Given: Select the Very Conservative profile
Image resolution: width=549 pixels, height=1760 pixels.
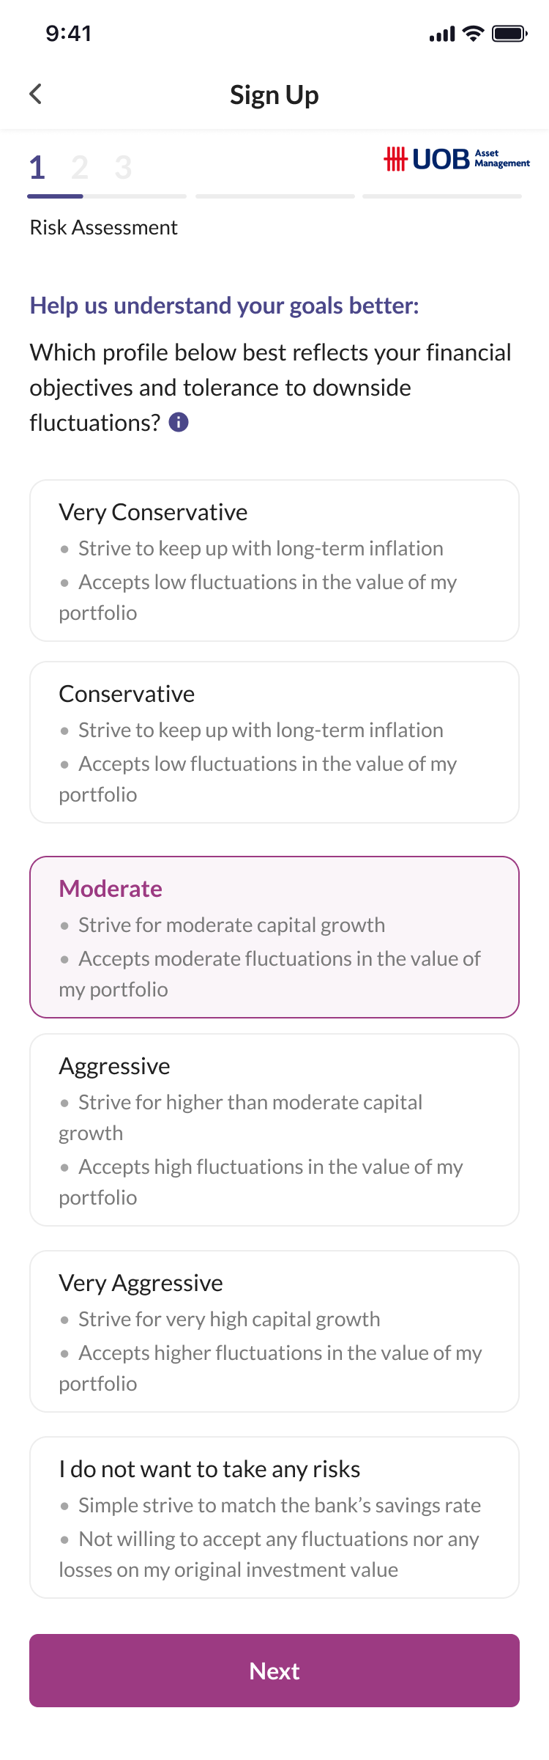Looking at the screenshot, I should click(274, 561).
